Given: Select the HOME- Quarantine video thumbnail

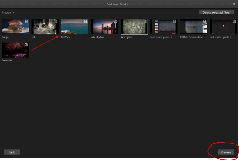Looking at the screenshot, I should [193, 26].
